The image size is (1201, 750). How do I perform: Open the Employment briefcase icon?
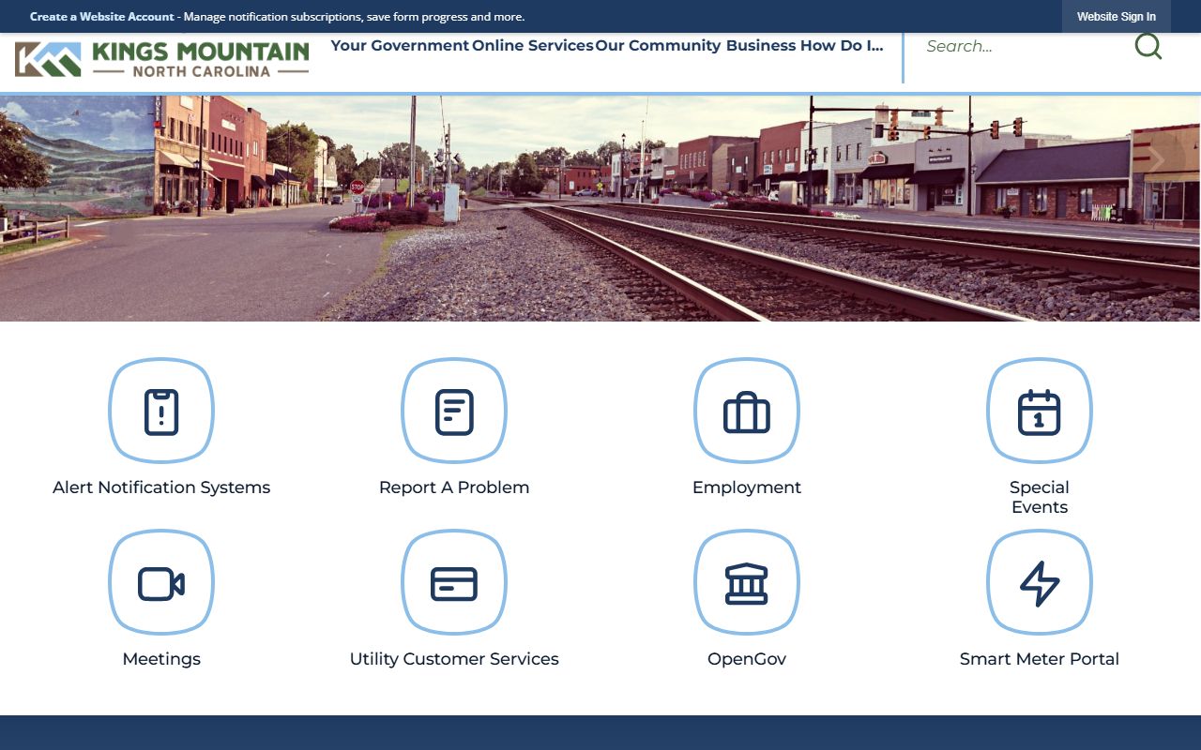pos(747,411)
